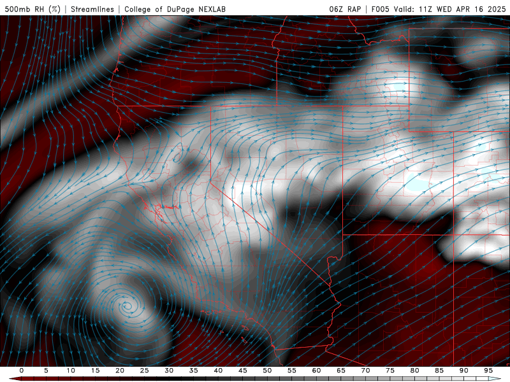The height and width of the screenshot is (382, 510).
Task: Click the colorbar label "15"
Action: [95, 371]
